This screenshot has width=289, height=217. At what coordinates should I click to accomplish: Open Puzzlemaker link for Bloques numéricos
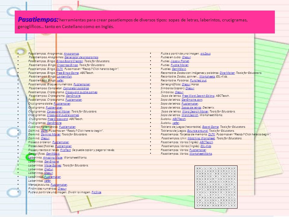(82, 84)
